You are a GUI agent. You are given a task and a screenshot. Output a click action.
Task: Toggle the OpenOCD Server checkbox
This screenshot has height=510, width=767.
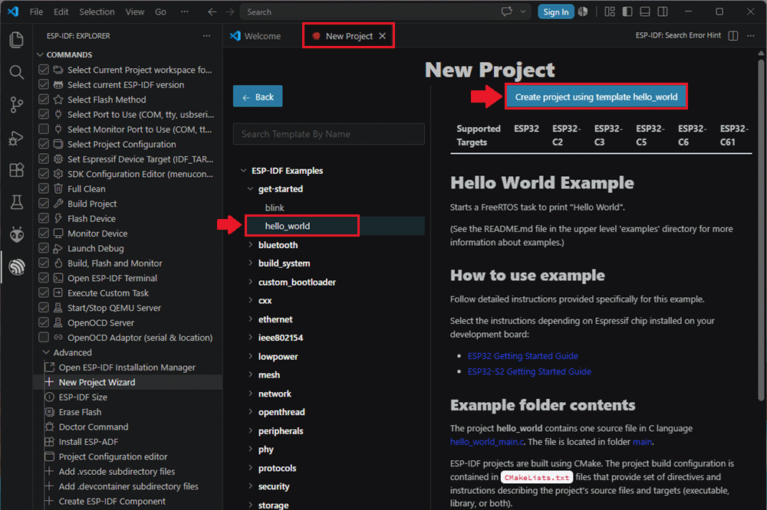click(44, 323)
